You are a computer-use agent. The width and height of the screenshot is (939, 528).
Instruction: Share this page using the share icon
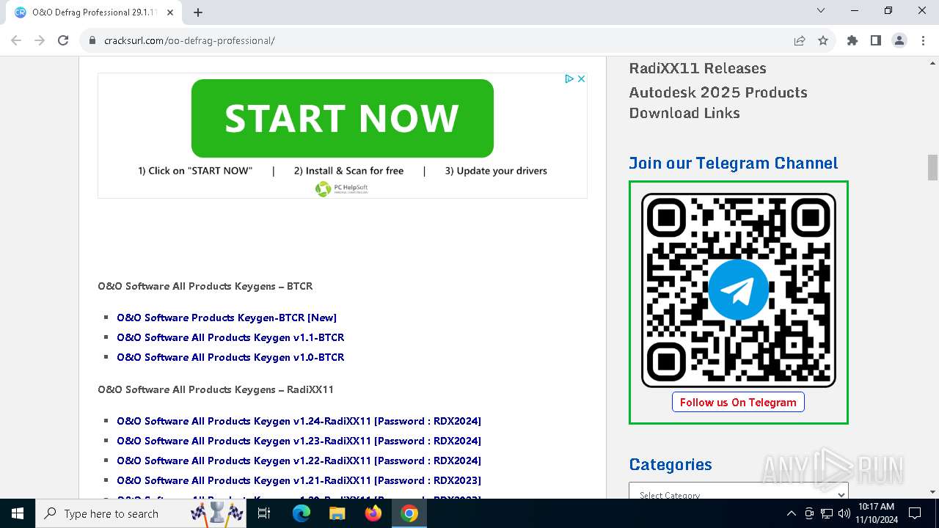(800, 40)
